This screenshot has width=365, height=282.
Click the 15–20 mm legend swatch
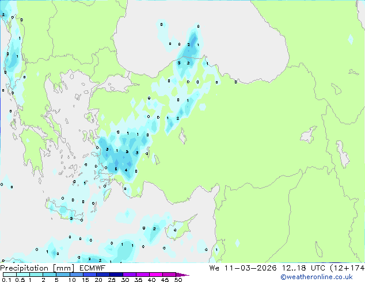pos(89,275)
